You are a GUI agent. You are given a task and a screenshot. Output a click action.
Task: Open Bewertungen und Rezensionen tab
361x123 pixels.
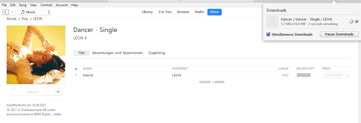pos(118,53)
